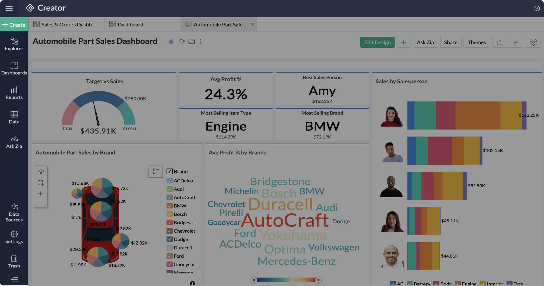
Task: Refresh the dashboard
Action: (181, 42)
